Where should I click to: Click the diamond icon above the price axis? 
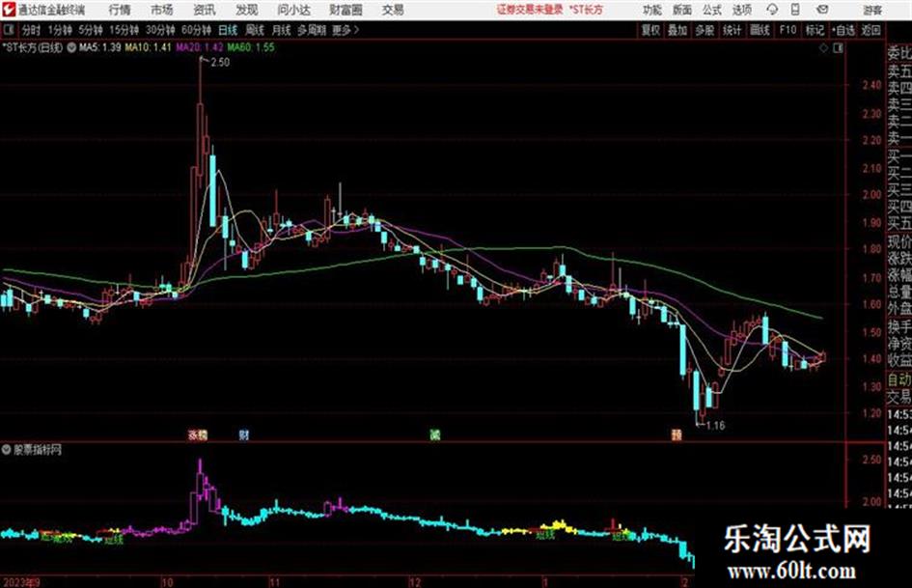pos(823,48)
